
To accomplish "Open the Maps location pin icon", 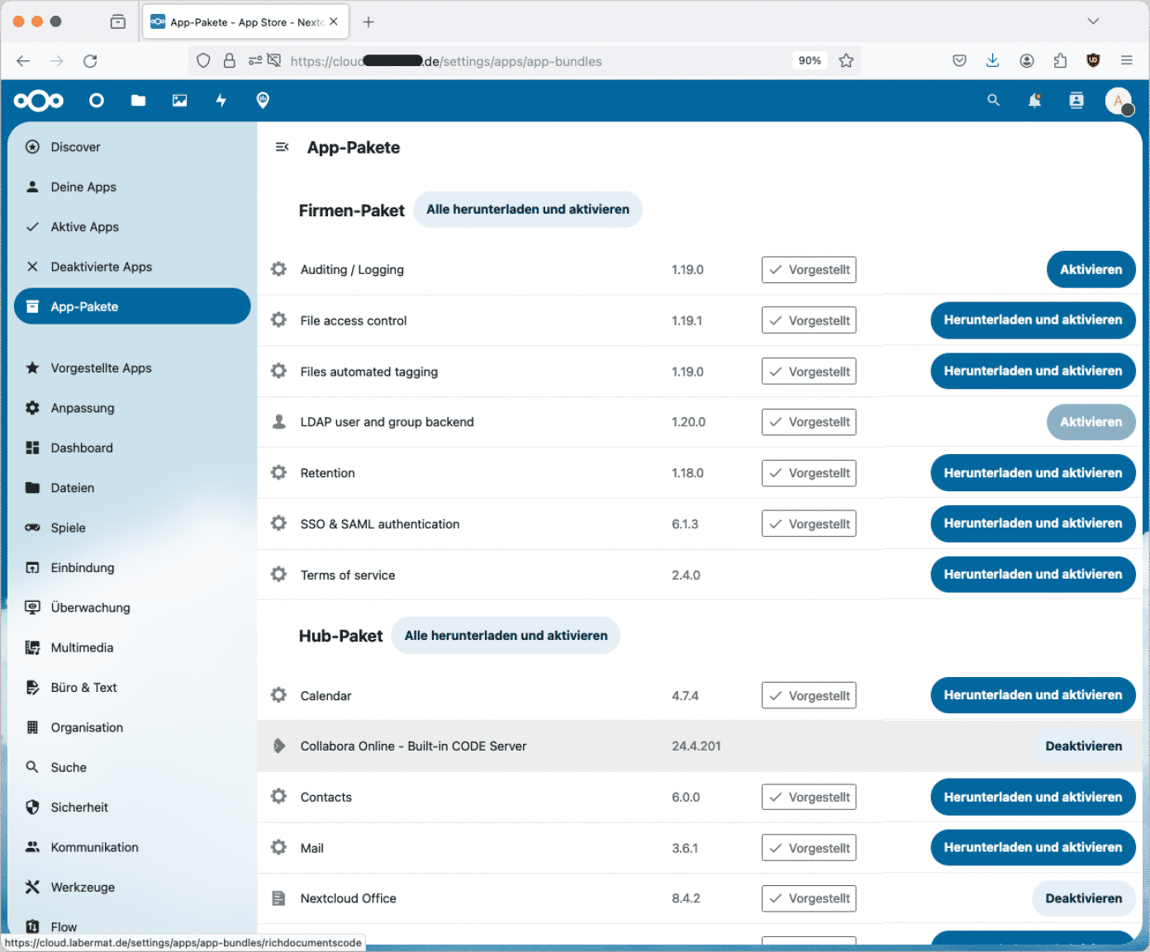I will point(262,100).
